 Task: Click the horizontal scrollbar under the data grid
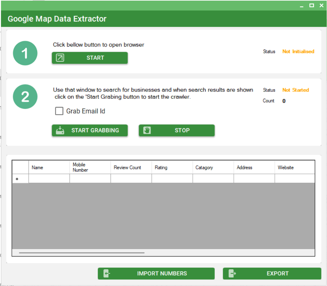pyautogui.click(x=82, y=253)
